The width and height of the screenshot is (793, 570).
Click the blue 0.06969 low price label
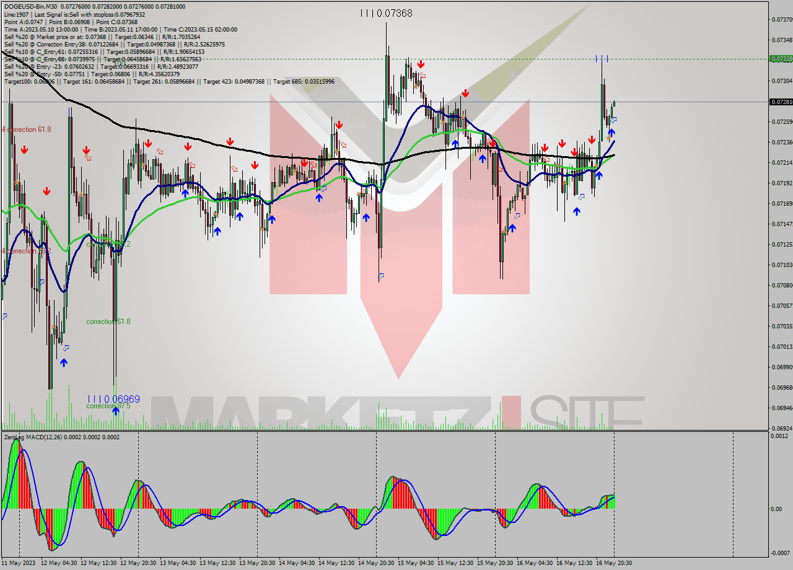tap(121, 399)
